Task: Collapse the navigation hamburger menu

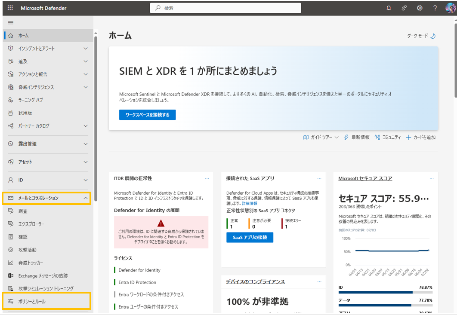Action: (x=11, y=22)
